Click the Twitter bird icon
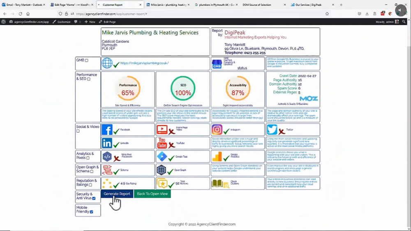 click(272, 129)
